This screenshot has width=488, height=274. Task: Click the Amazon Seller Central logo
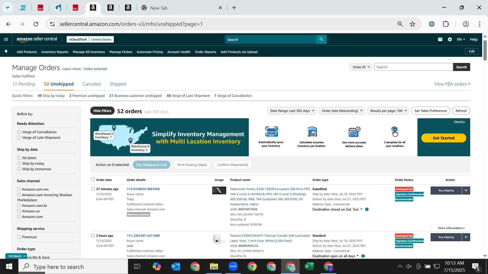(37, 39)
